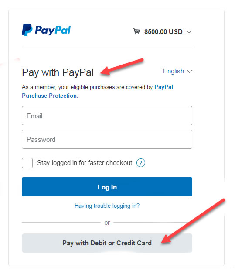Click the Pay with PayPal heading
The height and width of the screenshot is (278, 235).
(58, 72)
